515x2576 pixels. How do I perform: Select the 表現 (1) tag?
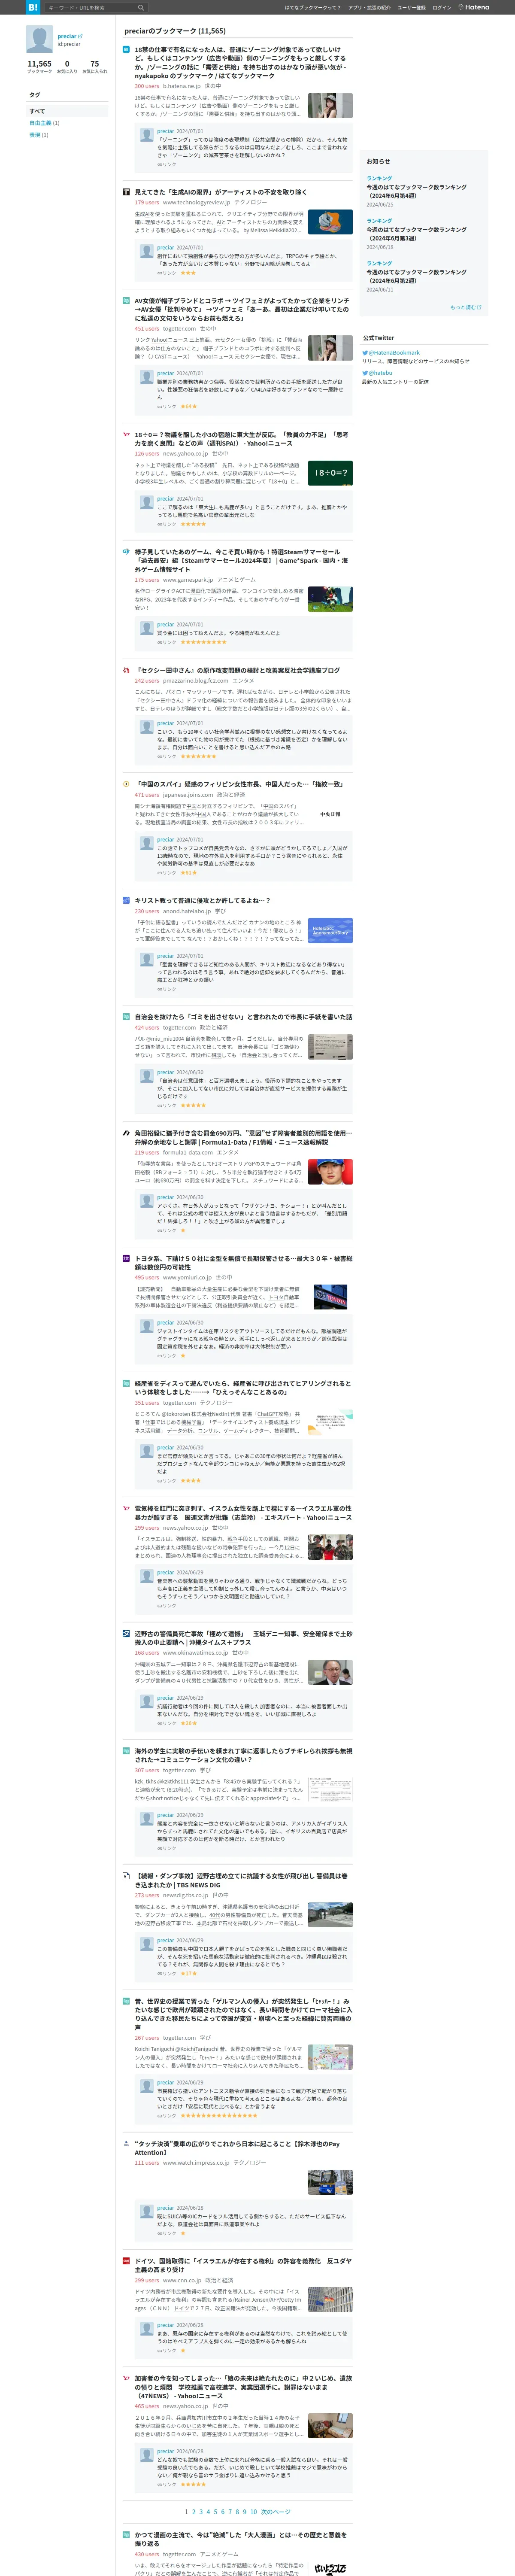point(38,135)
